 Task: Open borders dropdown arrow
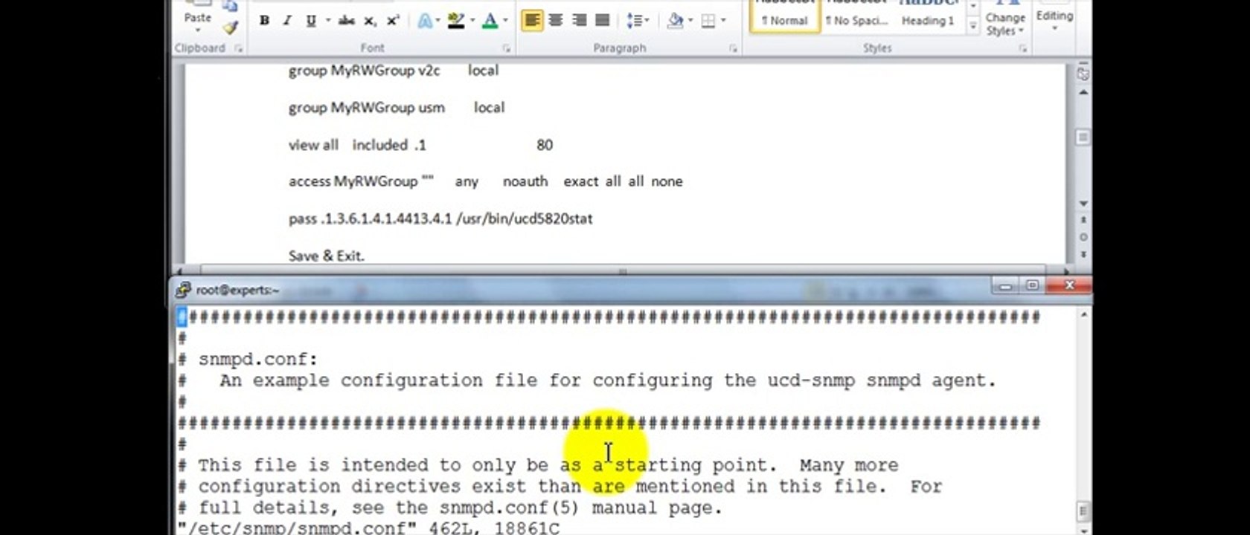coord(723,20)
